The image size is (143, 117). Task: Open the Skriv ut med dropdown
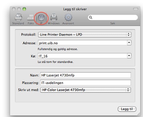tap(85, 90)
